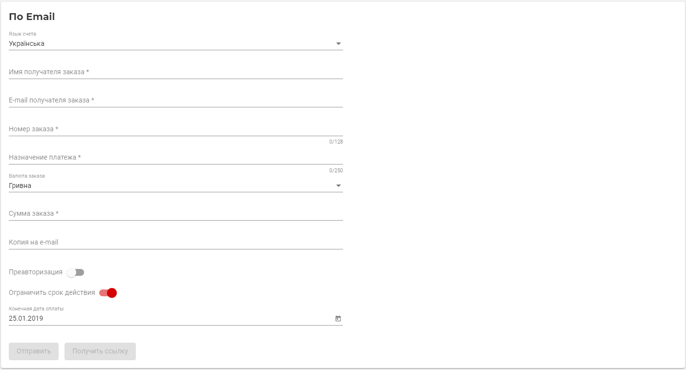Click the payment end date 25.01.2019

[x=26, y=319]
